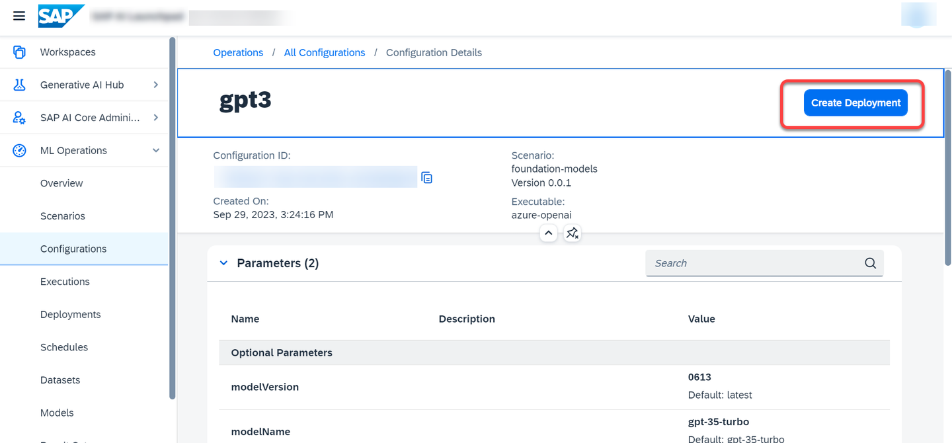This screenshot has width=952, height=443.
Task: Follow the Operations breadcrumb link
Action: [238, 52]
